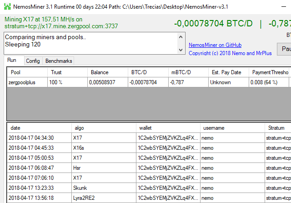Select the 2018-04-17 07:06:10 date cell
Viewport: 291px width, 203px height.
[39, 178]
